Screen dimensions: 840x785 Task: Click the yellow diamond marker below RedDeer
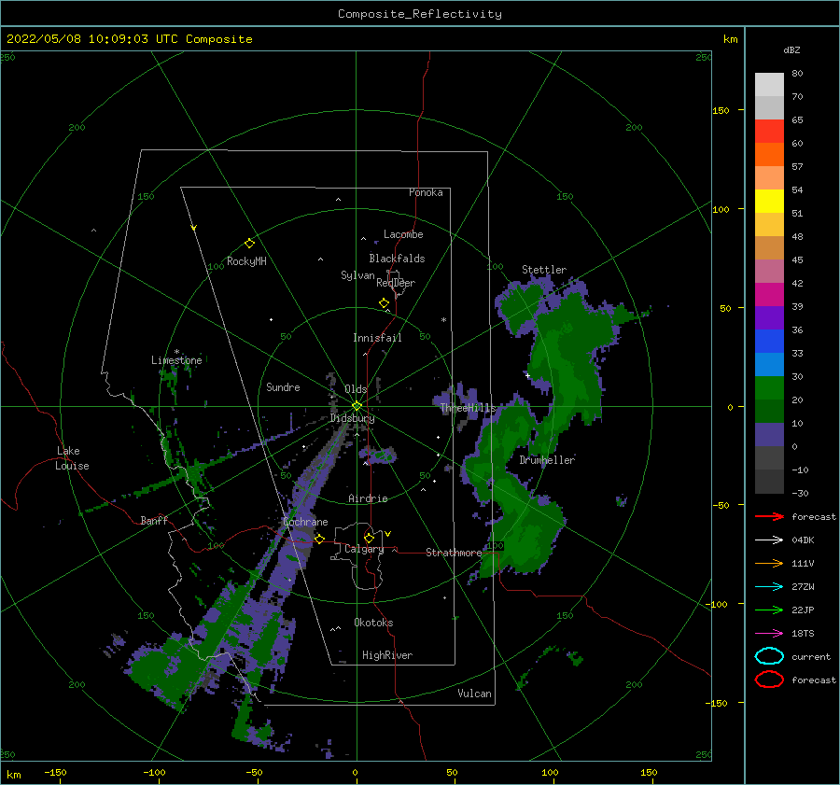coord(384,303)
